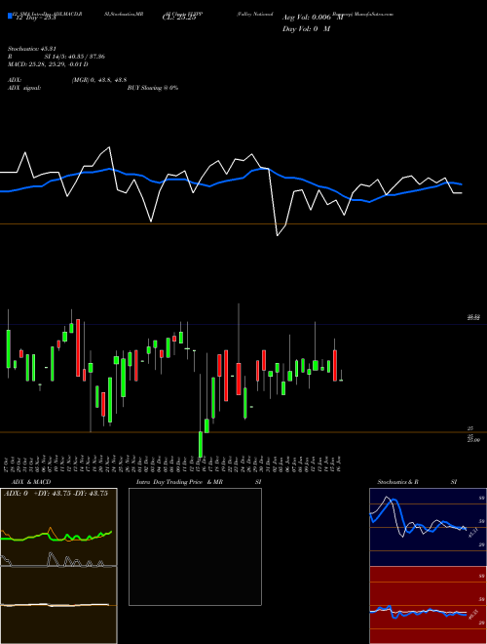Click the 'SI 14/5: 40.35 / 37.86' value

coord(75,57)
